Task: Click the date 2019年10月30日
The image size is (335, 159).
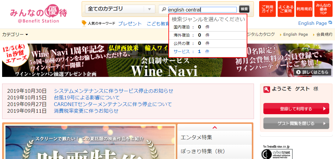Action: coord(27,91)
